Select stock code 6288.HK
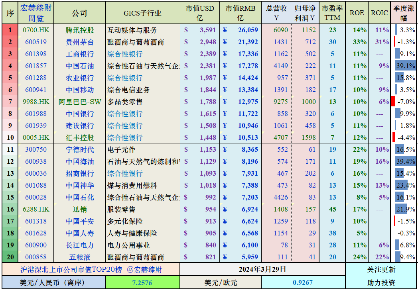The image size is (418, 290). click(36, 209)
